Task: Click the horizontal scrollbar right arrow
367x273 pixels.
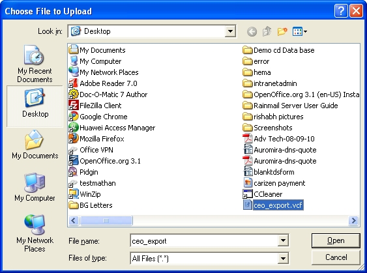Action: pos(353,220)
